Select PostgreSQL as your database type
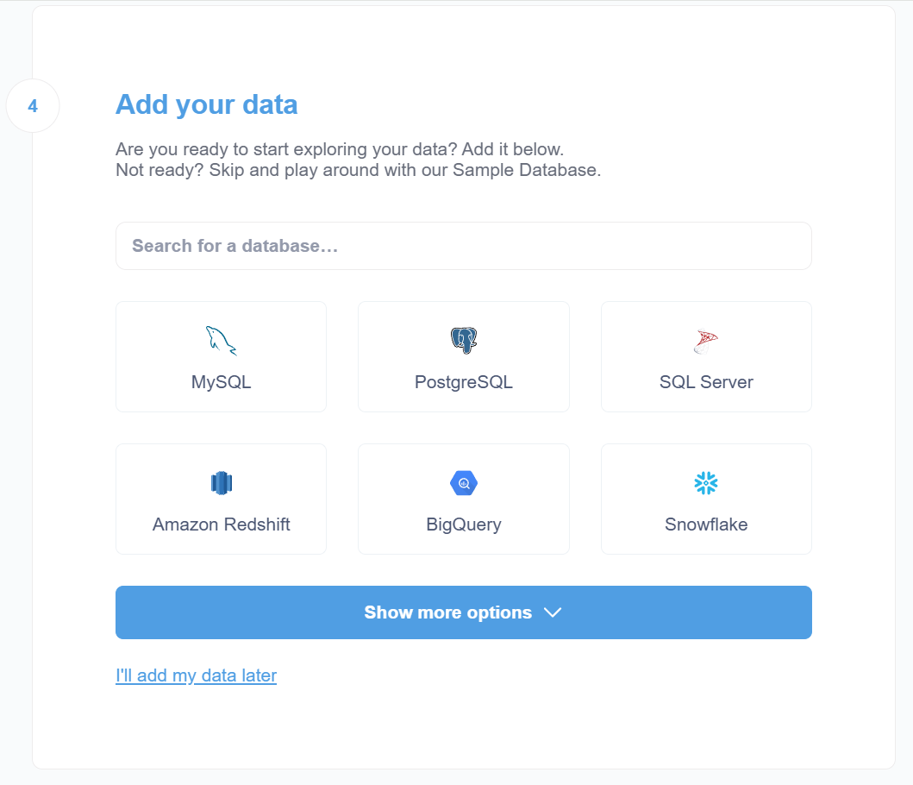The width and height of the screenshot is (913, 785). tap(463, 356)
